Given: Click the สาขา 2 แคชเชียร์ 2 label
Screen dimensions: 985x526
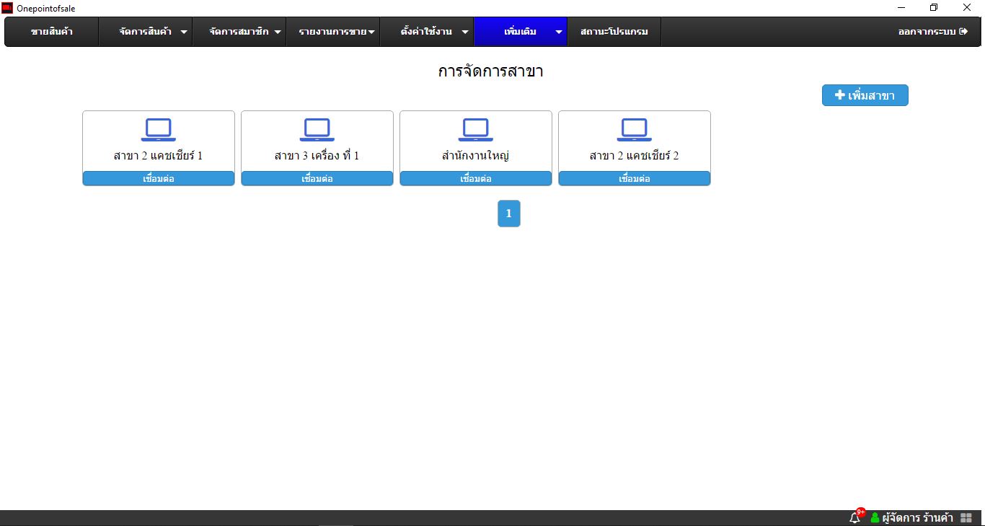Looking at the screenshot, I should coord(635,156).
